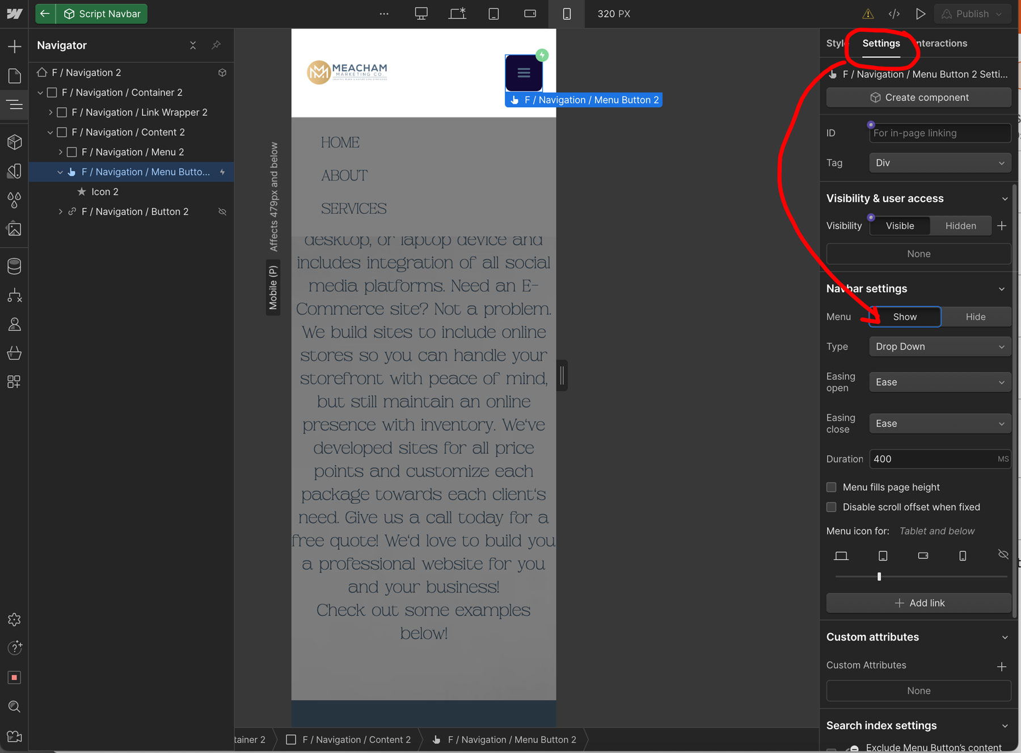Viewport: 1021px width, 753px height.
Task: Open the Components panel
Action: point(14,142)
